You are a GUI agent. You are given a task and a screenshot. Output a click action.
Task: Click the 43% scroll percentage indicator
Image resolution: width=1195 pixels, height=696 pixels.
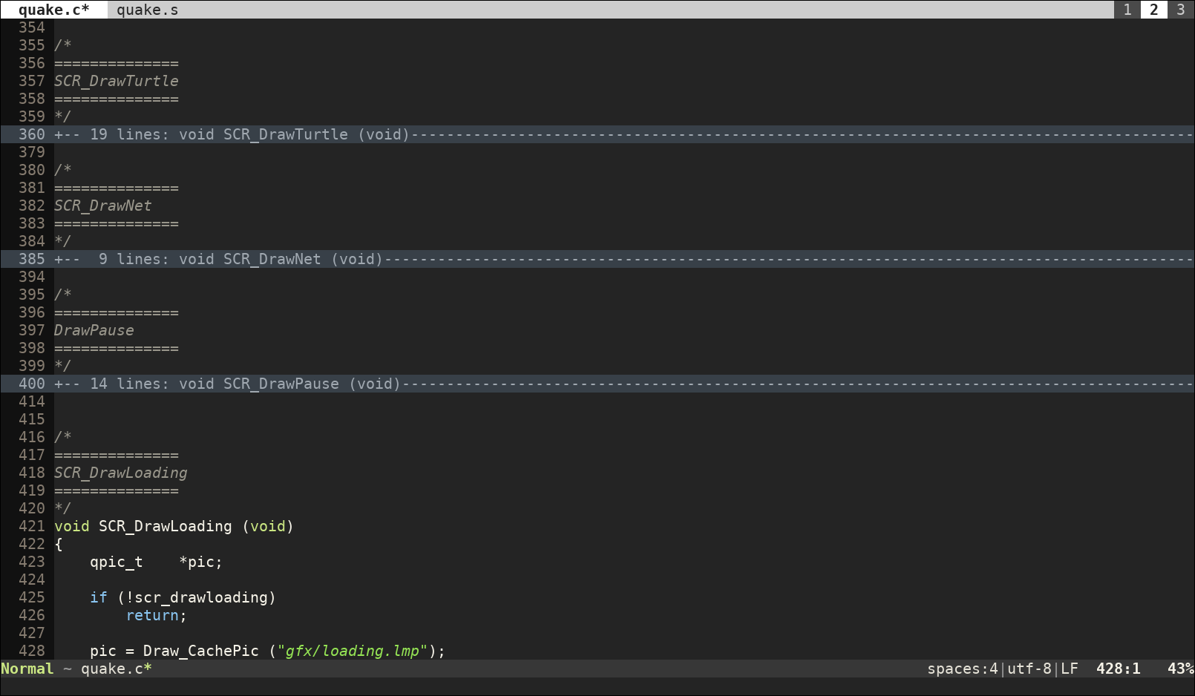(x=1181, y=669)
